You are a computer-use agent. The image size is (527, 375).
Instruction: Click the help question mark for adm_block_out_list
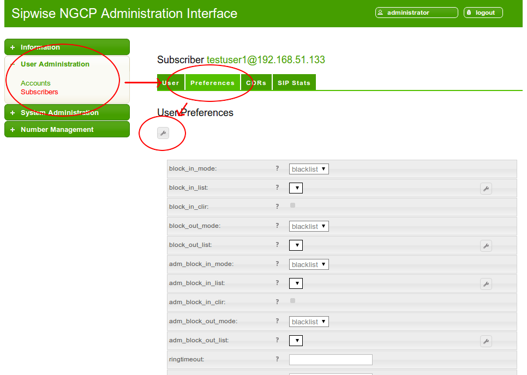[277, 340]
